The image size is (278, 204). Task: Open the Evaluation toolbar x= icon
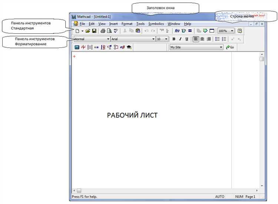click(x=96, y=47)
